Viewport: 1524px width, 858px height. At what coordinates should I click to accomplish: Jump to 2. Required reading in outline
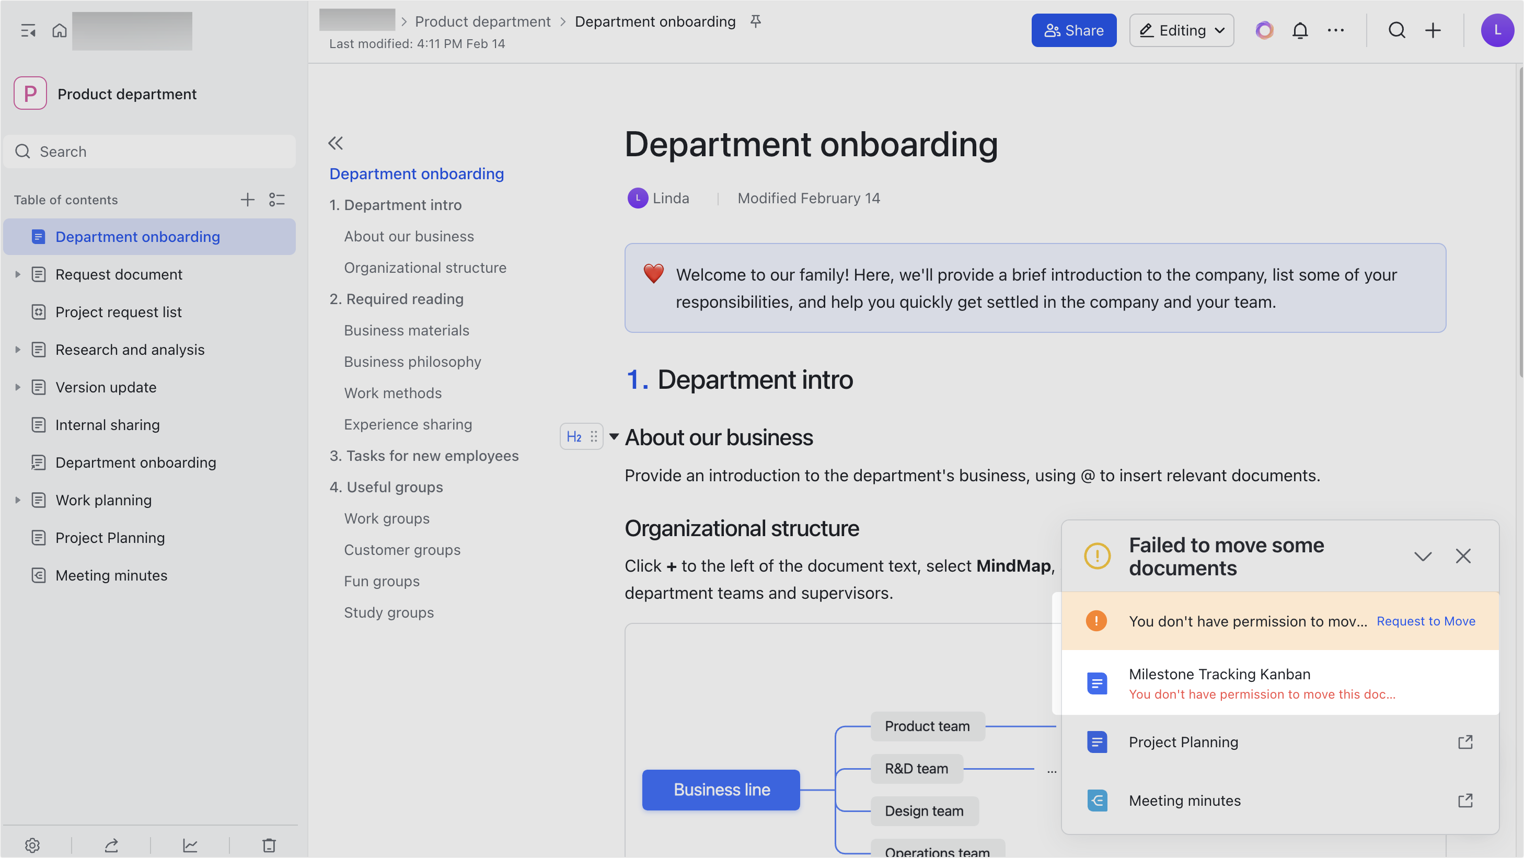click(x=396, y=299)
